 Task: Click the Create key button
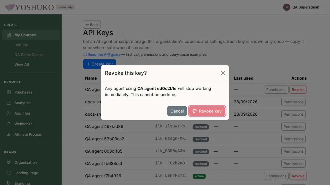coord(100,64)
